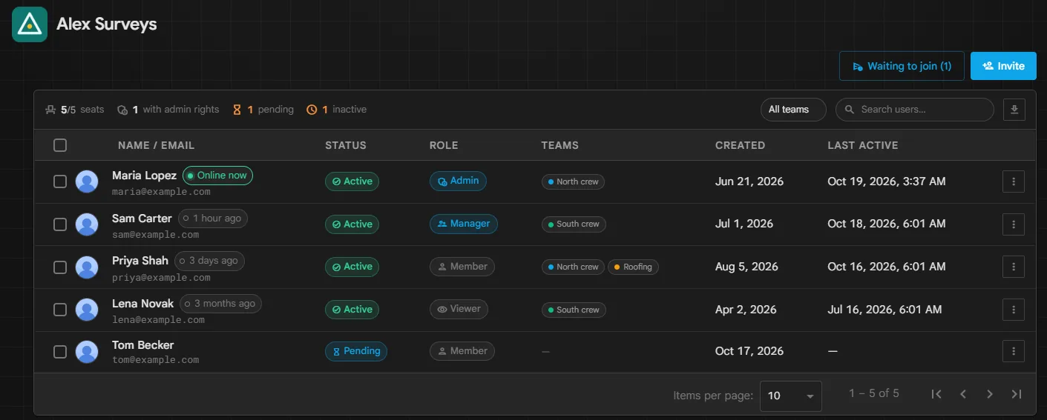Click the email tom@example.com
This screenshot has height=420, width=1047.
[x=155, y=360]
